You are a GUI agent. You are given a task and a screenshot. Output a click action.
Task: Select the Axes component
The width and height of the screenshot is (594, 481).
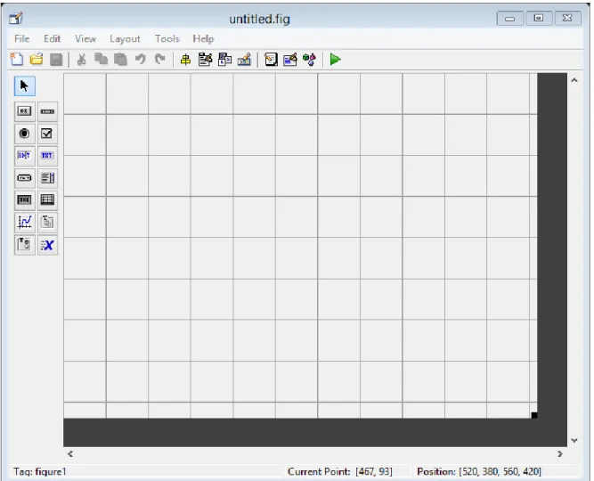click(25, 223)
